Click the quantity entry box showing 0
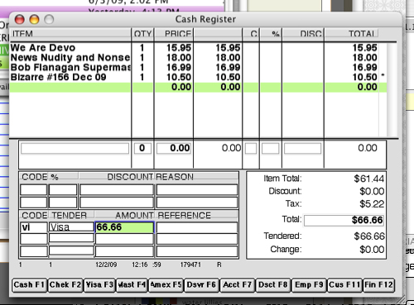Viewport: 414px width, 305px height. click(x=142, y=148)
